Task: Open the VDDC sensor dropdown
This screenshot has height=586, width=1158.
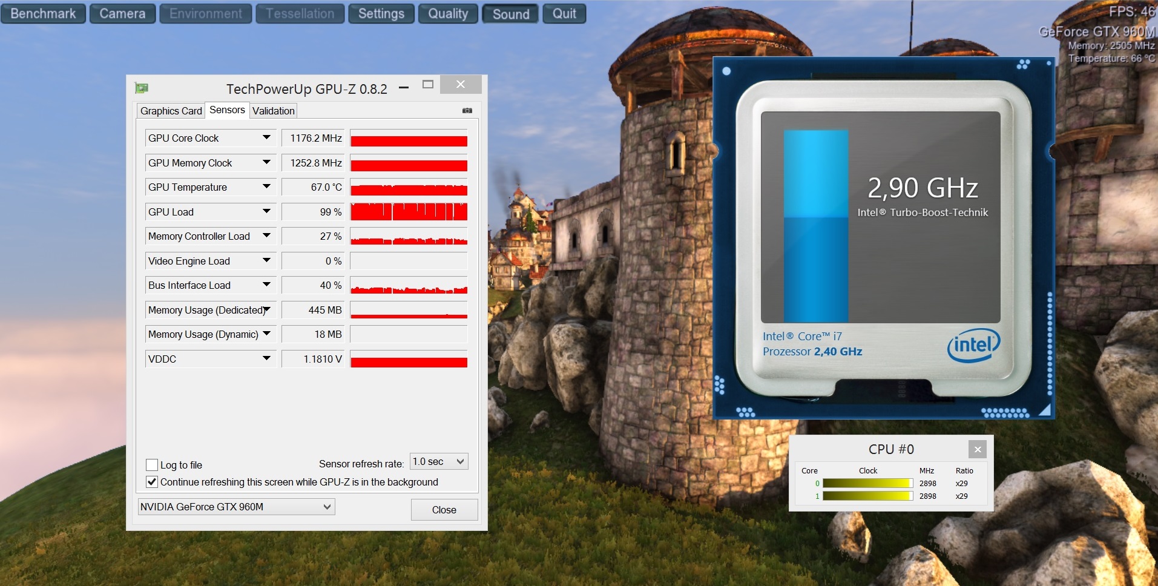Action: pyautogui.click(x=266, y=359)
